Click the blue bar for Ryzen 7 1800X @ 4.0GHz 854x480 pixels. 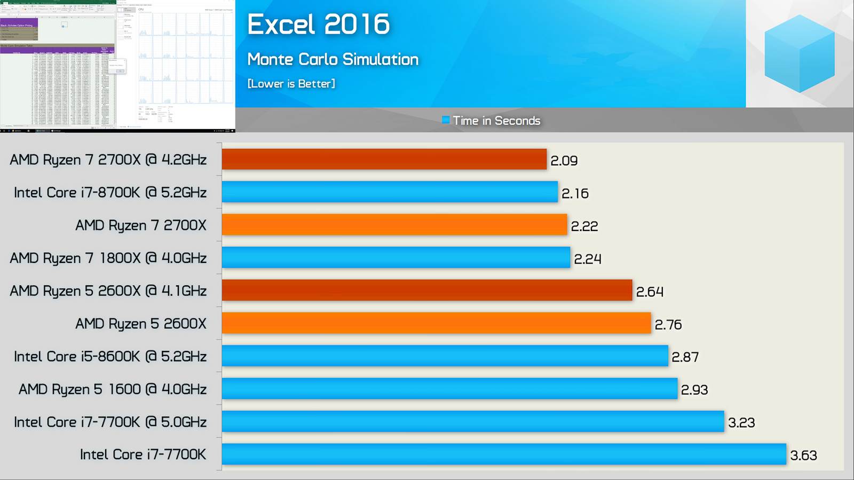(396, 258)
